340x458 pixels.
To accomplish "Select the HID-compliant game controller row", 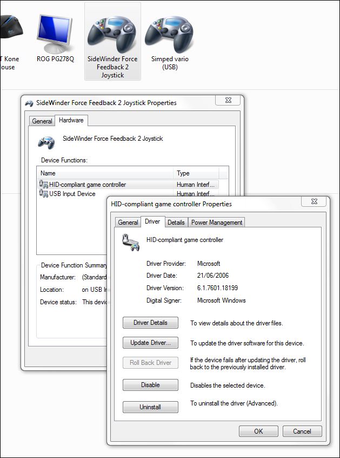I will point(128,184).
